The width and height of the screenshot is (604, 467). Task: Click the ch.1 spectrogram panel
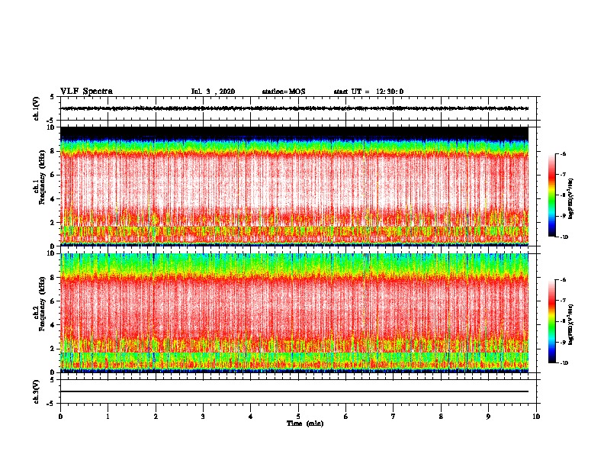coord(294,186)
